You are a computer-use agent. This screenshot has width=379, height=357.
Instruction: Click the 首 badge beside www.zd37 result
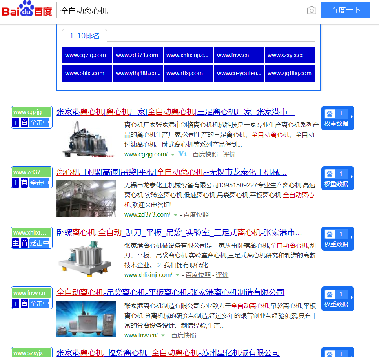[x=24, y=183]
